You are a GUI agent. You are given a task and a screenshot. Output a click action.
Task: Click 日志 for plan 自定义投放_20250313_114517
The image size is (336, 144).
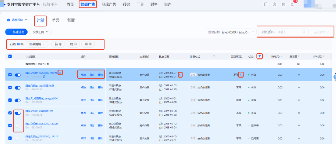coord(92,138)
